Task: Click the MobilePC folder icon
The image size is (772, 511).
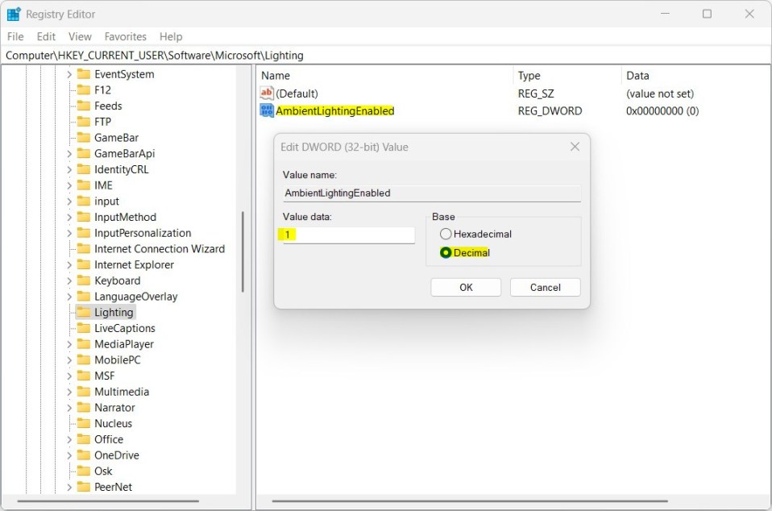Action: (84, 359)
